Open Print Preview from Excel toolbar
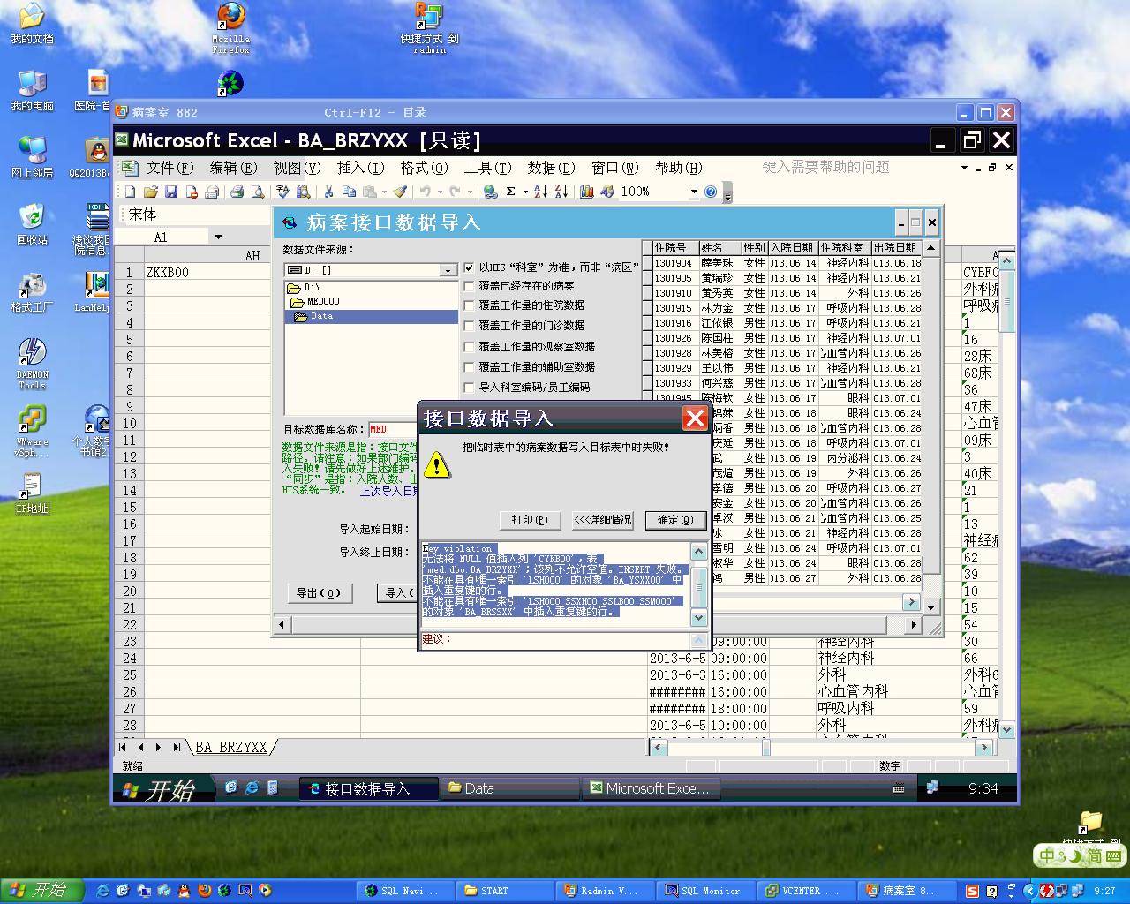 (258, 192)
